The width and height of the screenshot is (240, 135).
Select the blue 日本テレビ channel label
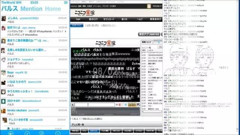coord(76,25)
